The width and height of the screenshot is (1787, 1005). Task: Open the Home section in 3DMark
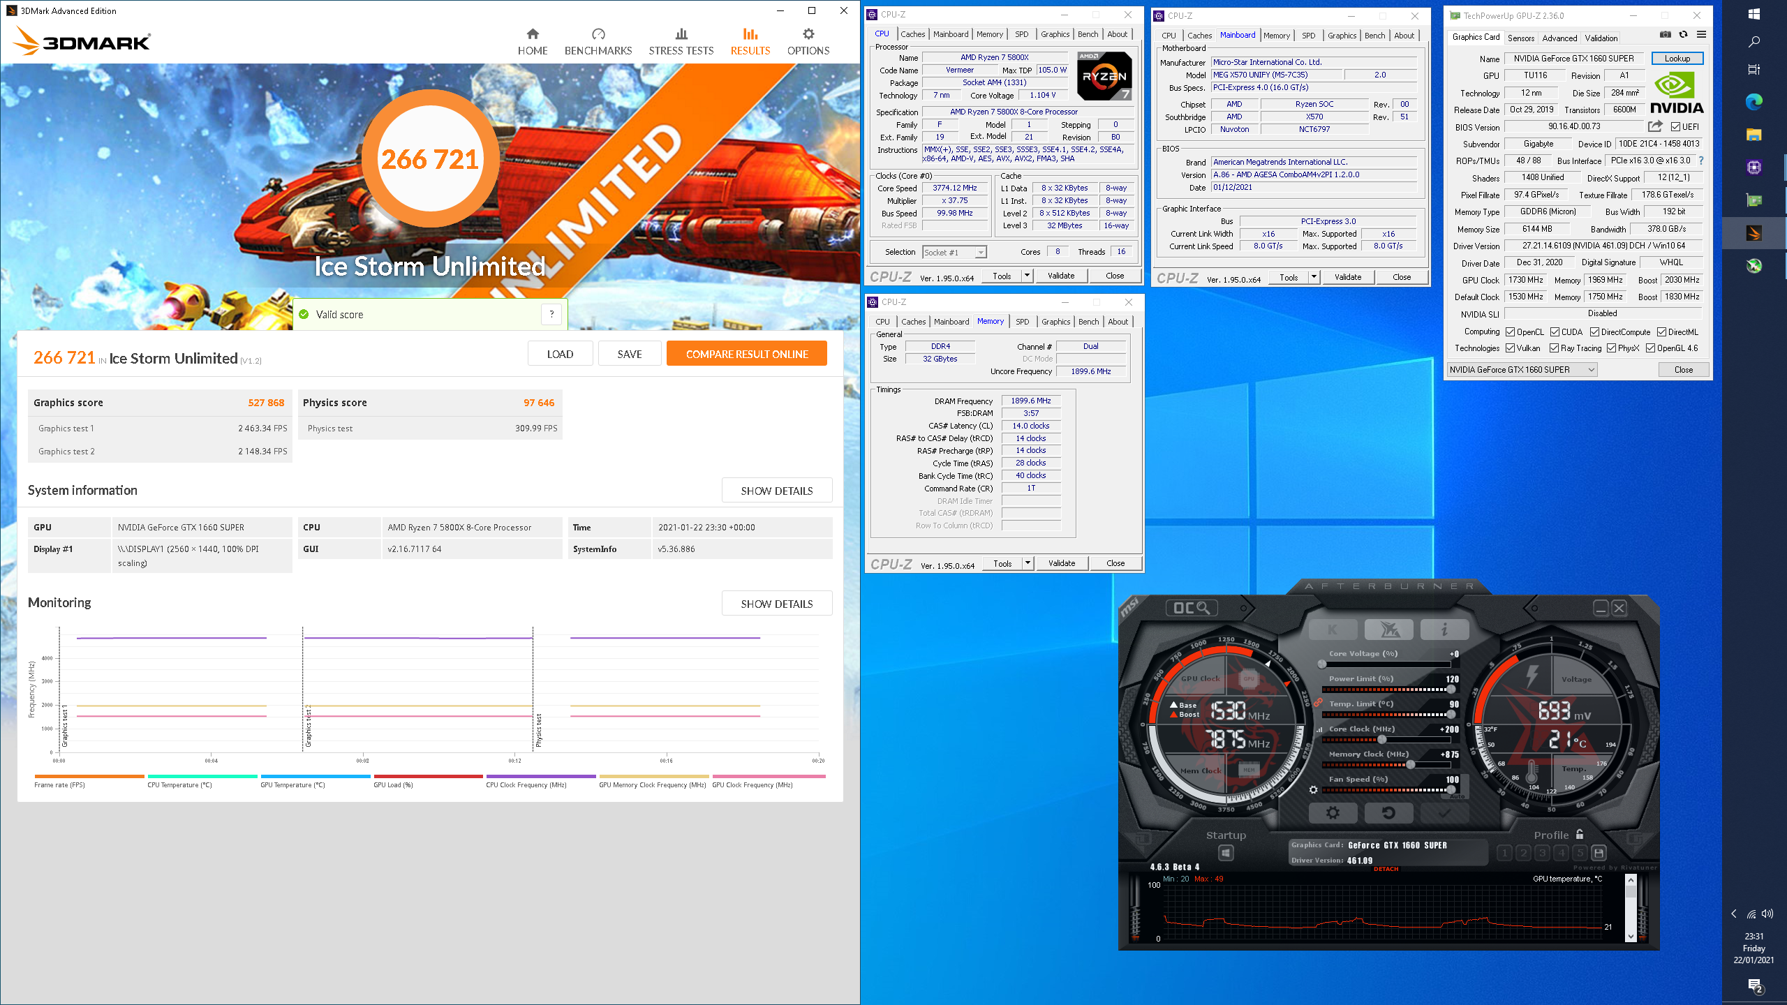pyautogui.click(x=533, y=42)
